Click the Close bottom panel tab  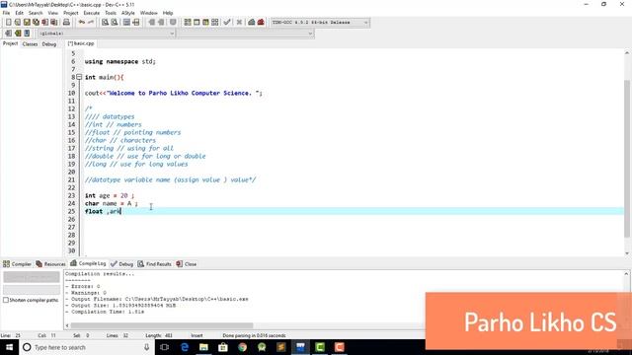click(187, 264)
